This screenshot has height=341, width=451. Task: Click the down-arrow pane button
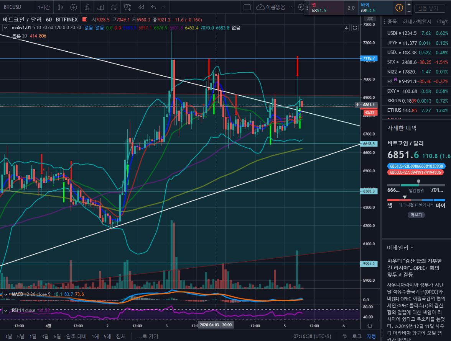pos(346,28)
